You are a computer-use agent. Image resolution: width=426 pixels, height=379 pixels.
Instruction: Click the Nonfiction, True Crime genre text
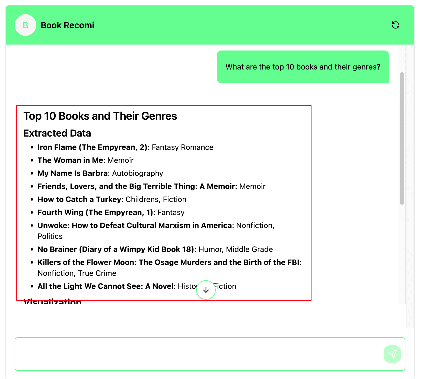point(77,273)
